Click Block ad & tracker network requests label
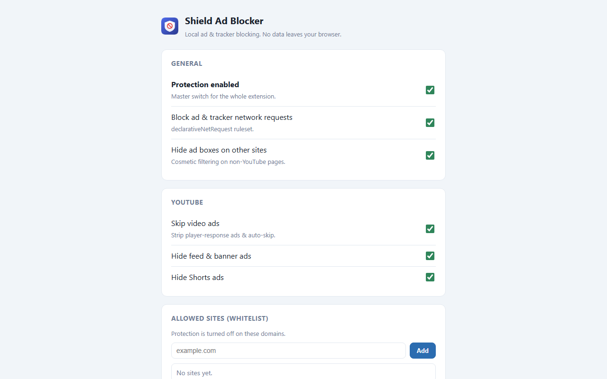607x379 pixels. click(x=232, y=117)
